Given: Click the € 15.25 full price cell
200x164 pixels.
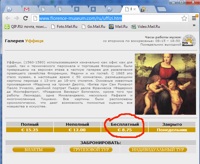Looking at the screenshot, I should [x=30, y=130].
